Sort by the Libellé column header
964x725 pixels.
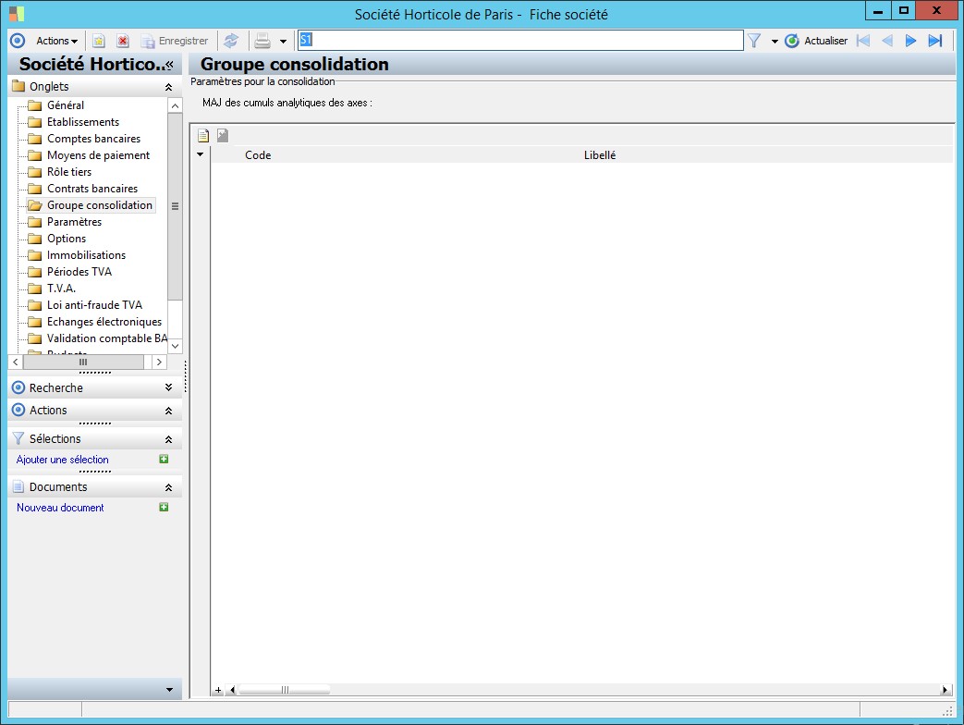click(x=600, y=155)
